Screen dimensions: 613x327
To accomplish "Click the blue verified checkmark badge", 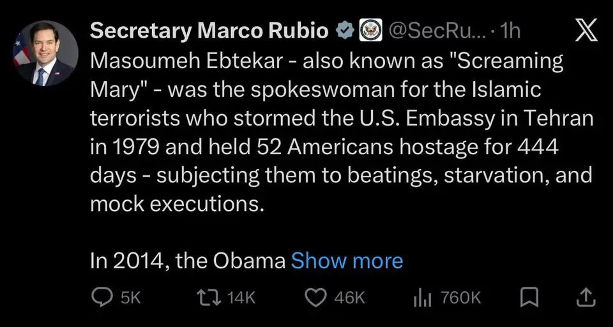I will coord(344,31).
